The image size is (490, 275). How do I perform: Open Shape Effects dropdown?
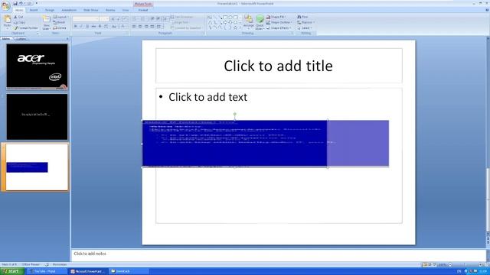pyautogui.click(x=279, y=28)
